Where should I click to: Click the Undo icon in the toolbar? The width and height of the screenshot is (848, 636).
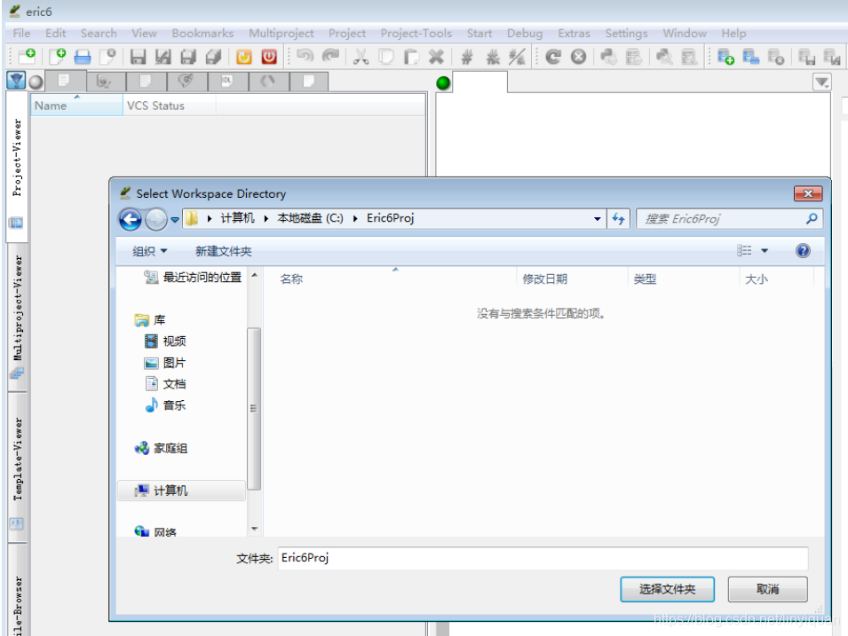(305, 56)
